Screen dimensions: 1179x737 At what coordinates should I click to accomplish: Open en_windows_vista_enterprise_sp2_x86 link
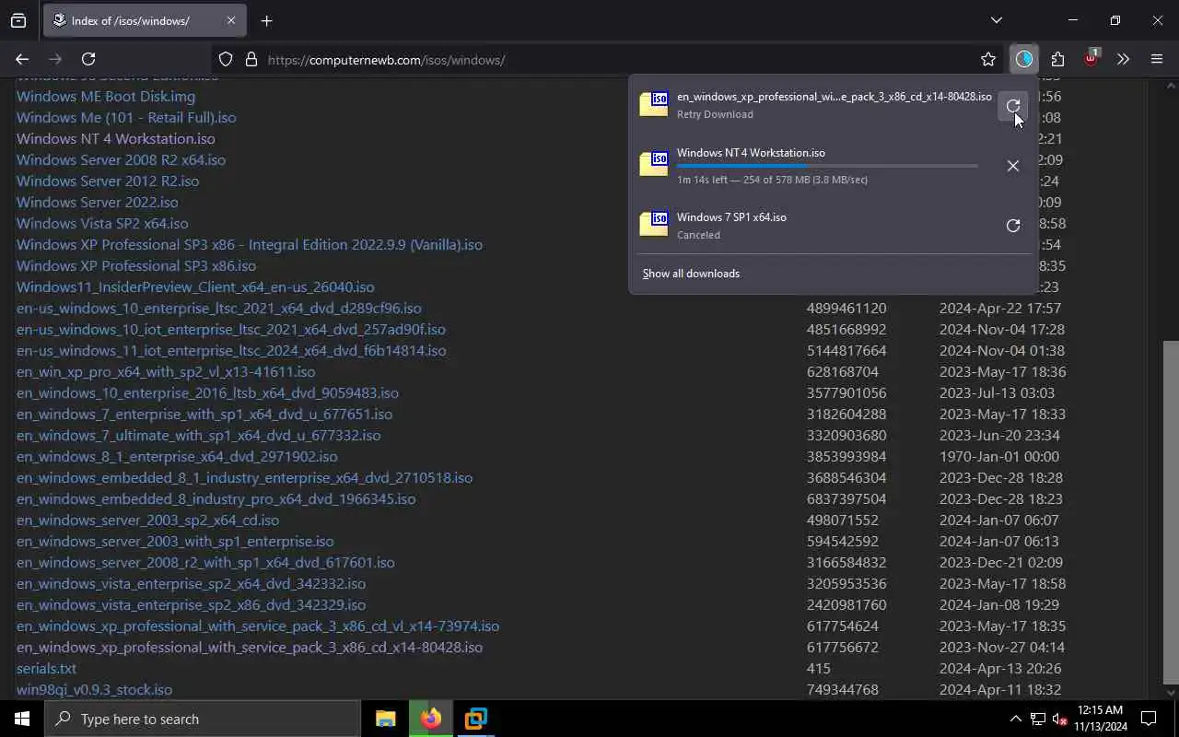[x=191, y=604]
